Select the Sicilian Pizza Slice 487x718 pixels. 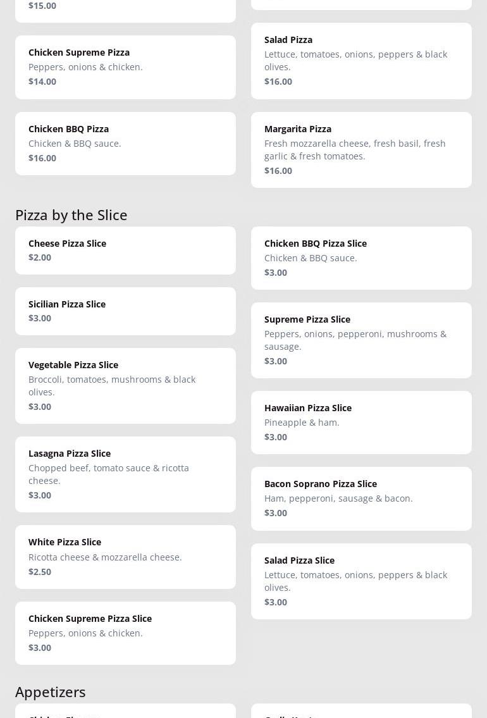(125, 311)
